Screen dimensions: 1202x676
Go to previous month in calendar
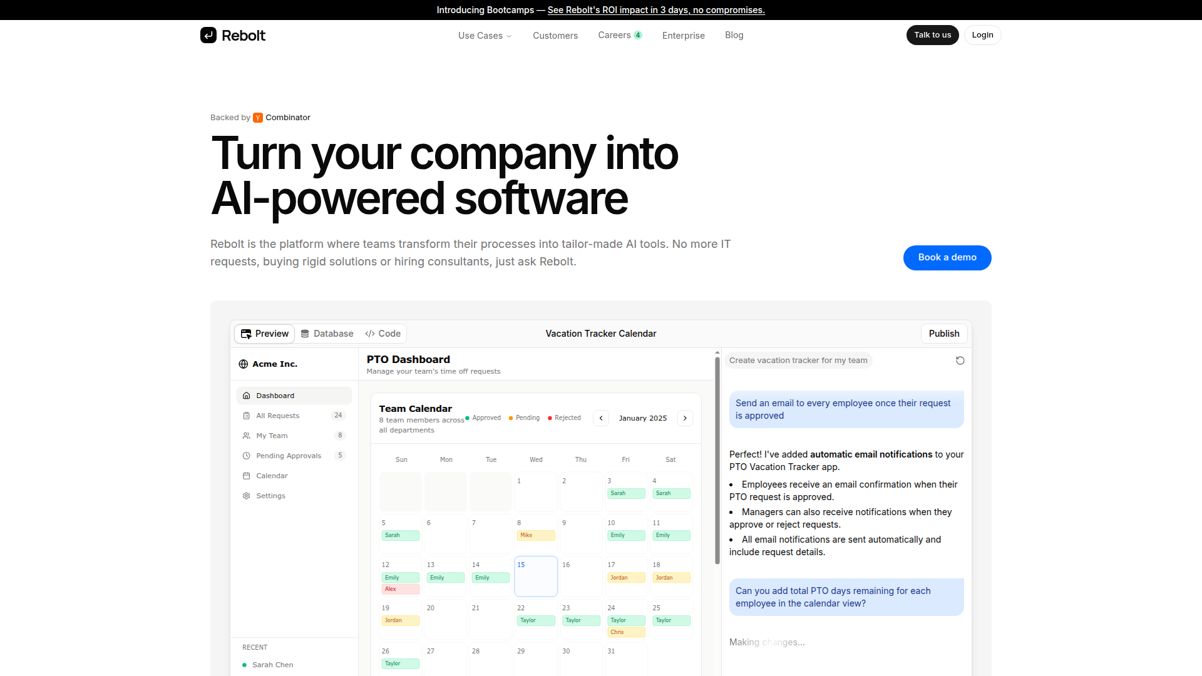point(601,418)
